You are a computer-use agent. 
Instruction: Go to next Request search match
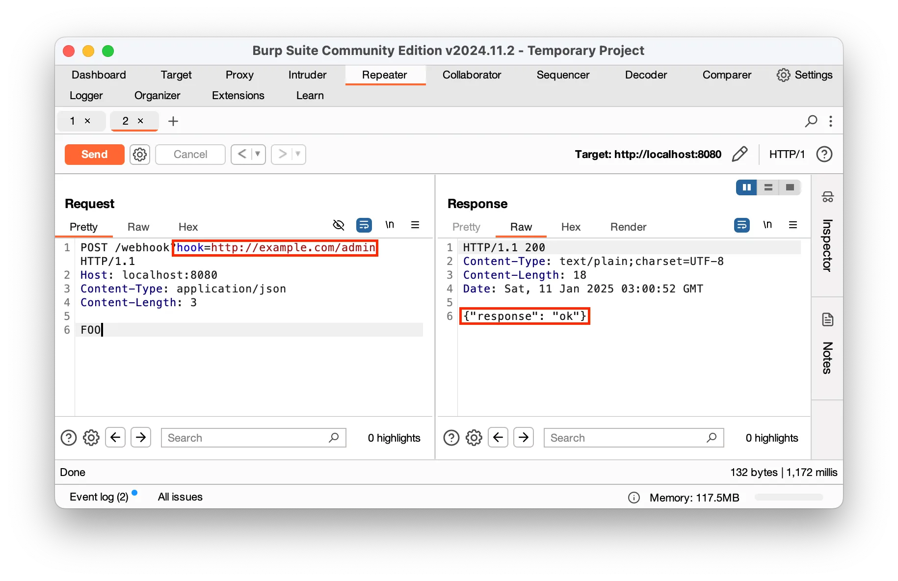coord(141,437)
